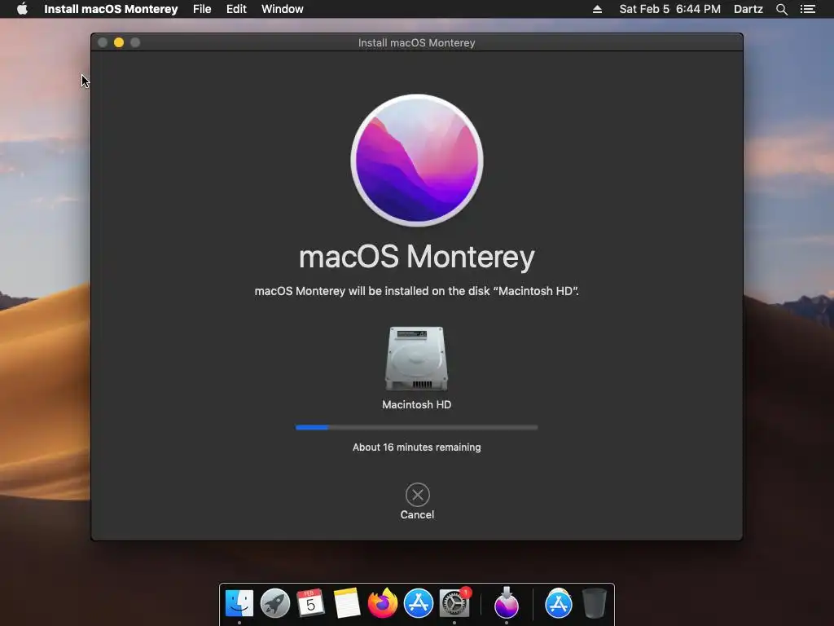The width and height of the screenshot is (834, 626).
Task: Open the Install macOS Monterey app menu
Action: coord(111,9)
